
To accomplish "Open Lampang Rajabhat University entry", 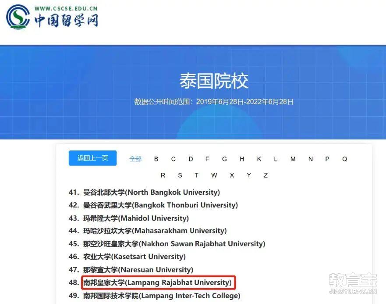I will point(158,283).
